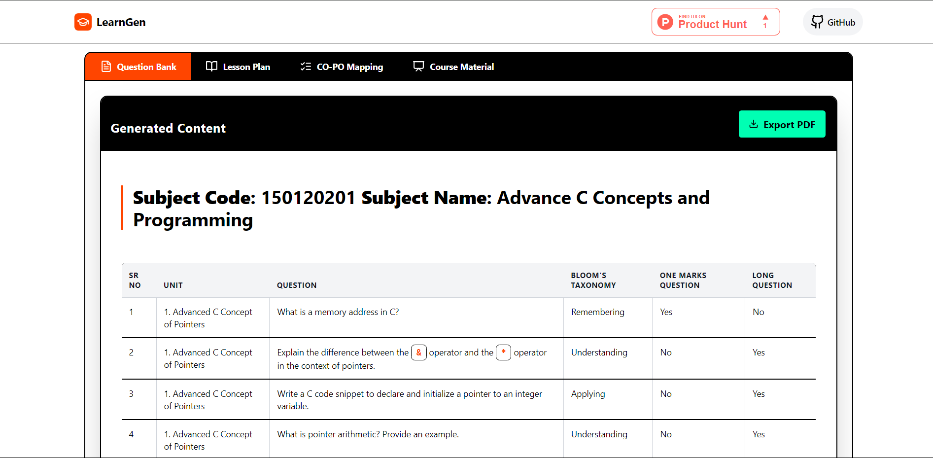Image resolution: width=933 pixels, height=458 pixels.
Task: Click the Lesson Plan open book icon
Action: [211, 67]
